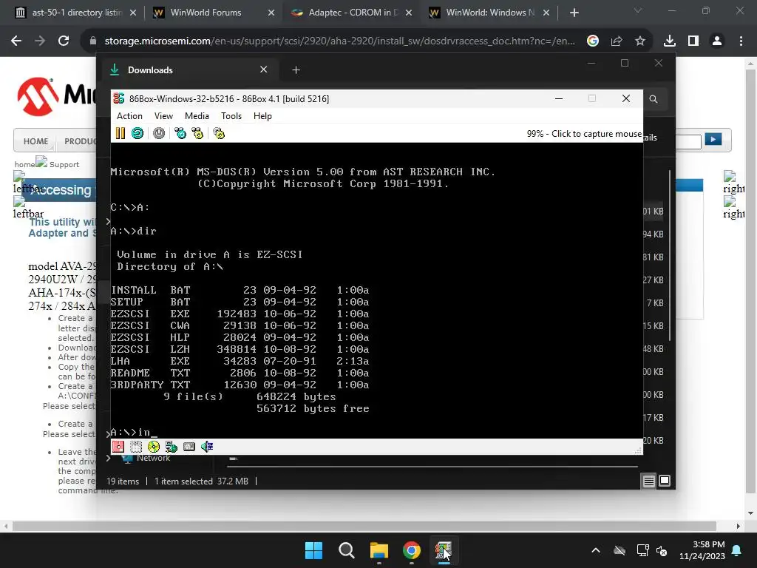This screenshot has width=757, height=568.
Task: Click Chrome icon on taskbar
Action: pos(411,550)
